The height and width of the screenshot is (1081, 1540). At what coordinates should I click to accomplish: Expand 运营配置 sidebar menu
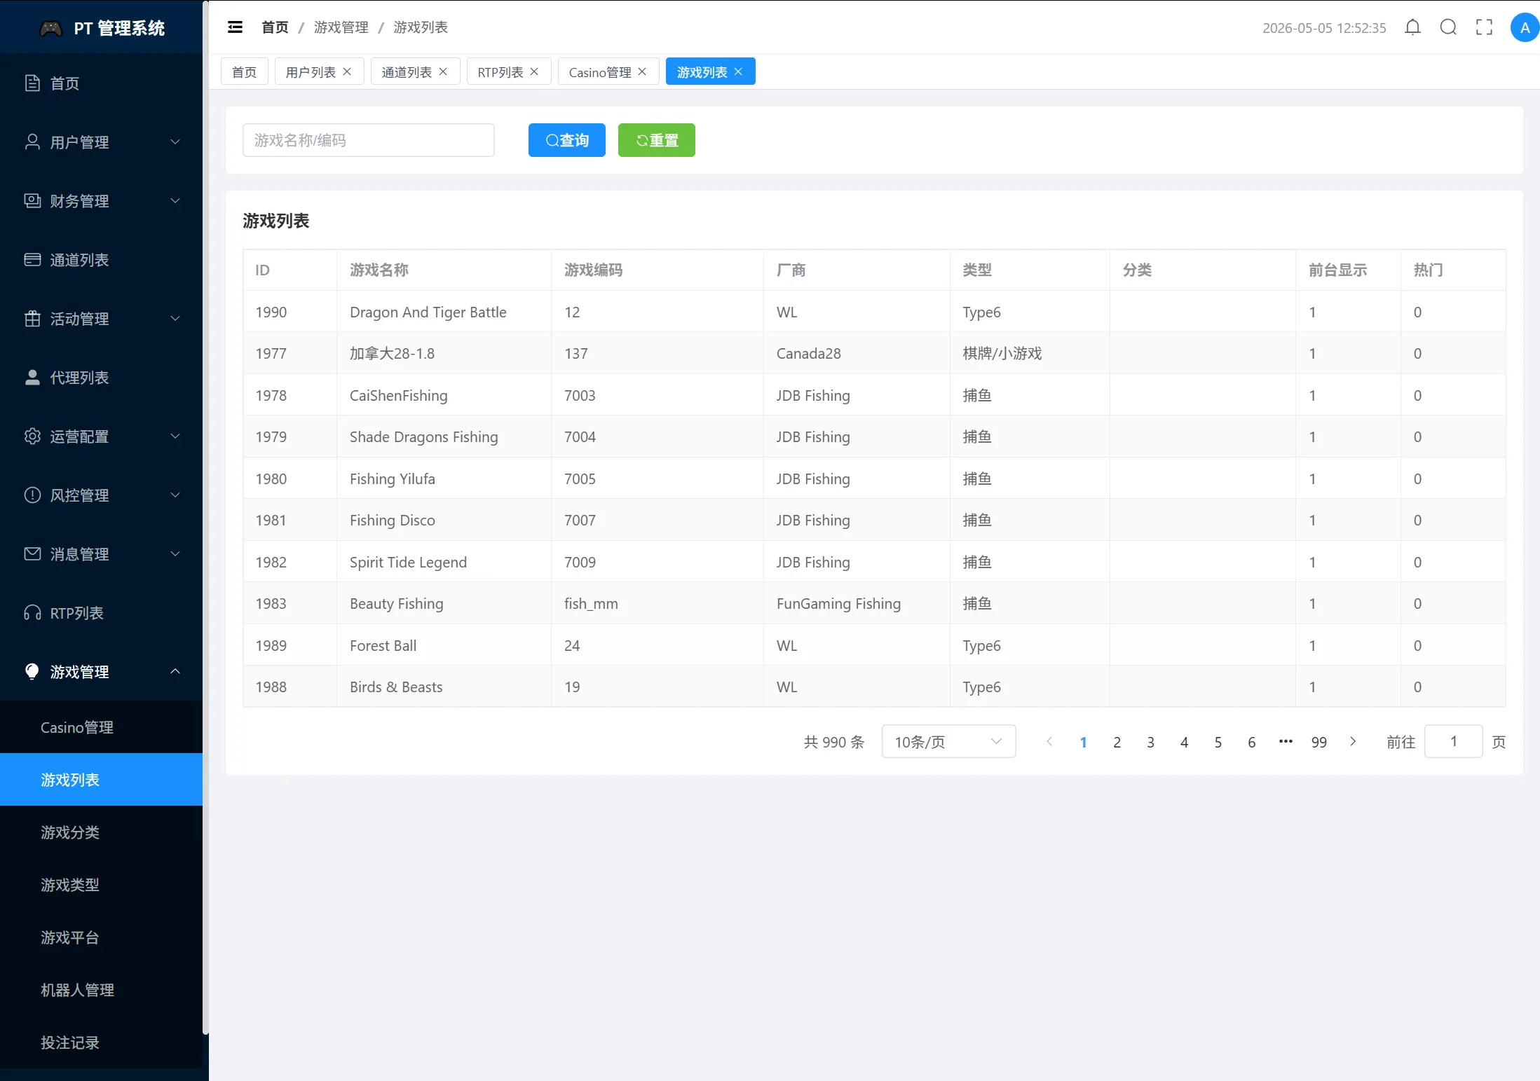pos(101,436)
